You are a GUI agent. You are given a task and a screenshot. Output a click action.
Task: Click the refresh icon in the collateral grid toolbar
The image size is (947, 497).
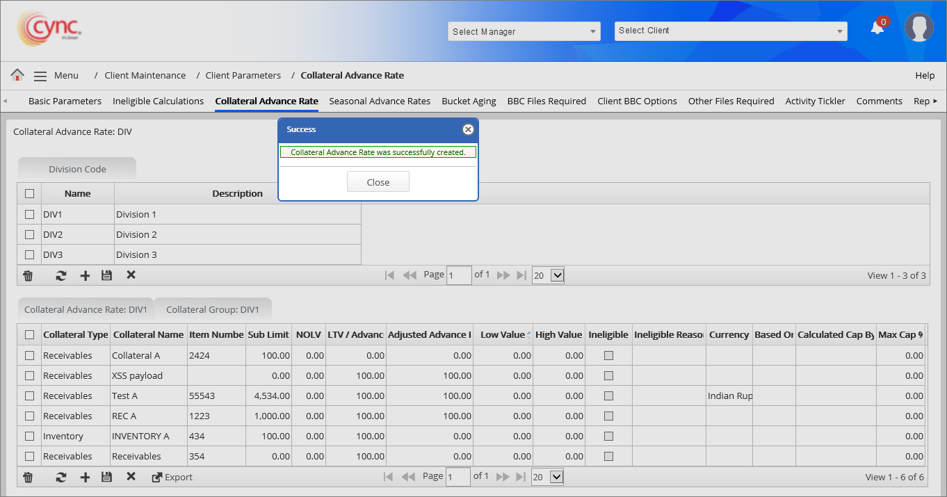click(61, 478)
